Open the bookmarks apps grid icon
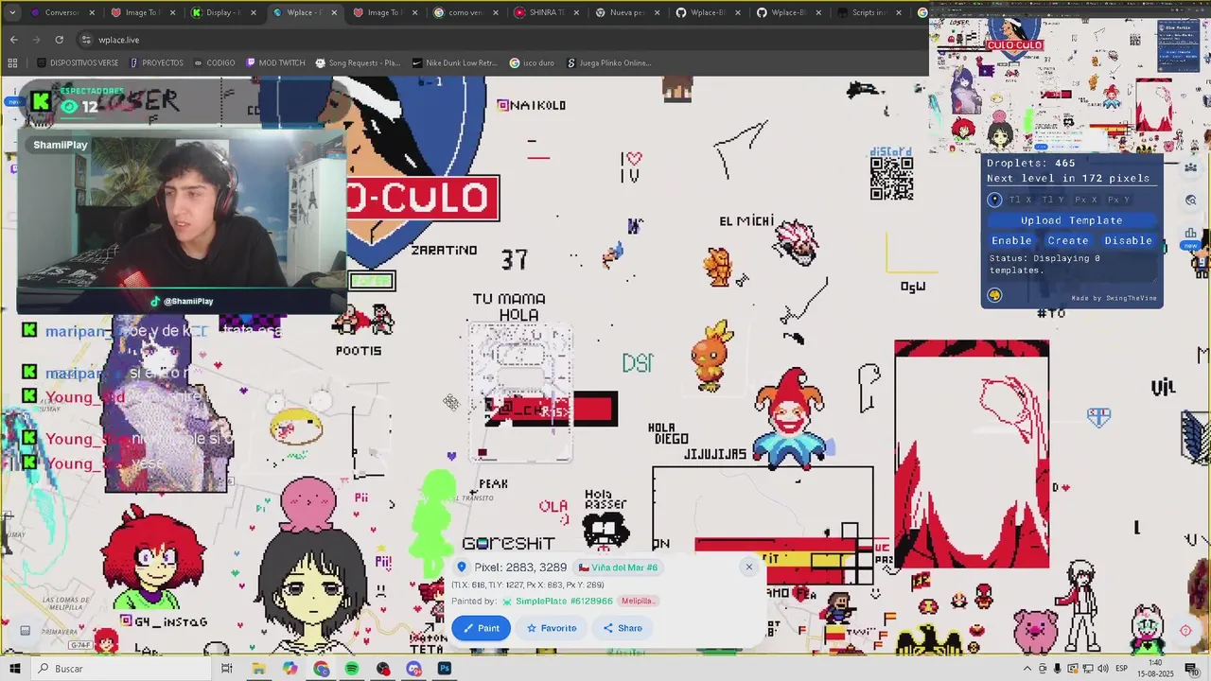The image size is (1211, 681). click(12, 63)
